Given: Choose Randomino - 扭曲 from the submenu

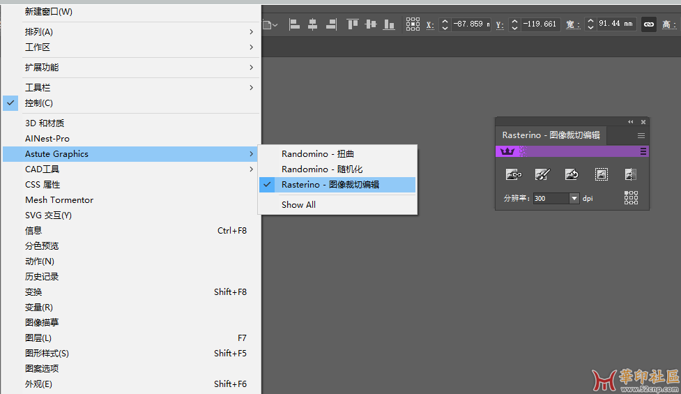Looking at the screenshot, I should tap(337, 154).
